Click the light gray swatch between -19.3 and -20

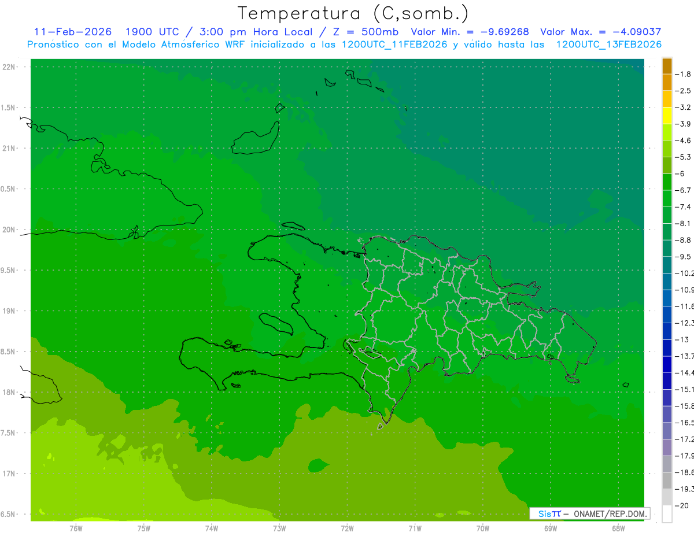pyautogui.click(x=667, y=497)
